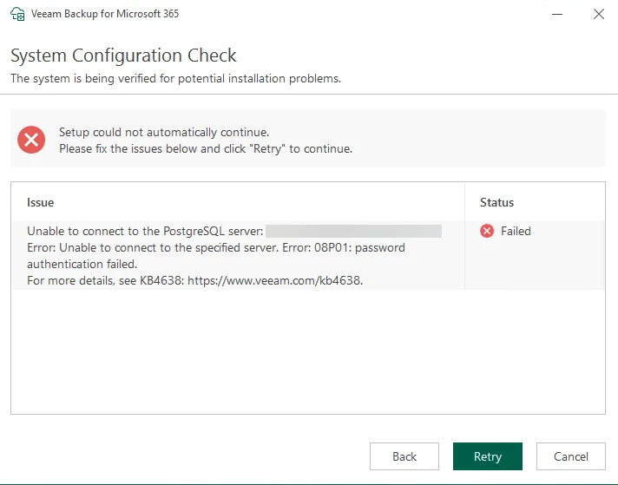The height and width of the screenshot is (485, 618).
Task: Click the 'System Configuration Check' heading
Action: click(x=123, y=56)
